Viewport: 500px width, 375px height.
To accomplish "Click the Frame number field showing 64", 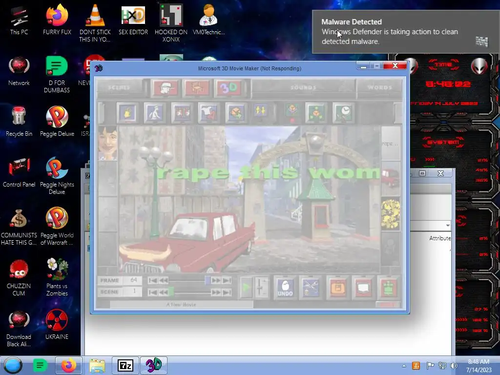I will click(133, 280).
